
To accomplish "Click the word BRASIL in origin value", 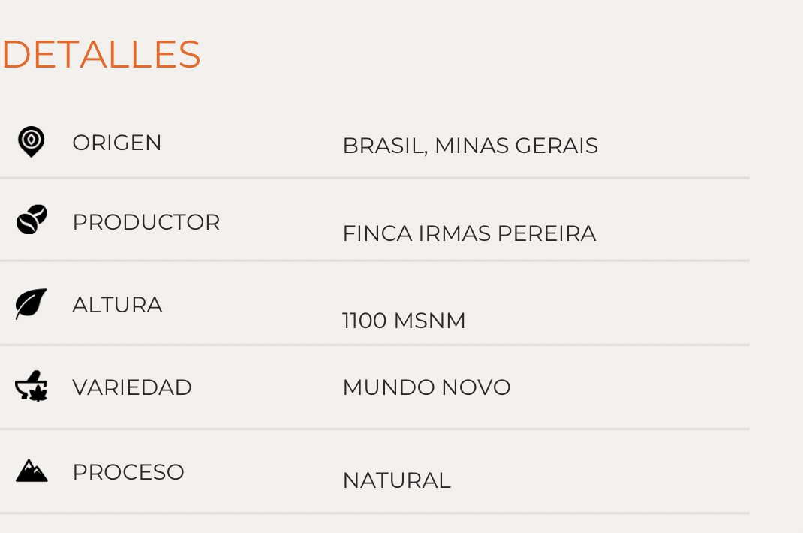I will 384,146.
